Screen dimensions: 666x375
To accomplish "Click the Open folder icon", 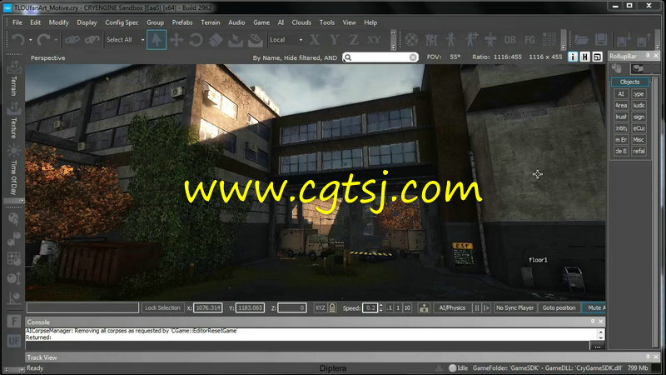I will [581, 40].
